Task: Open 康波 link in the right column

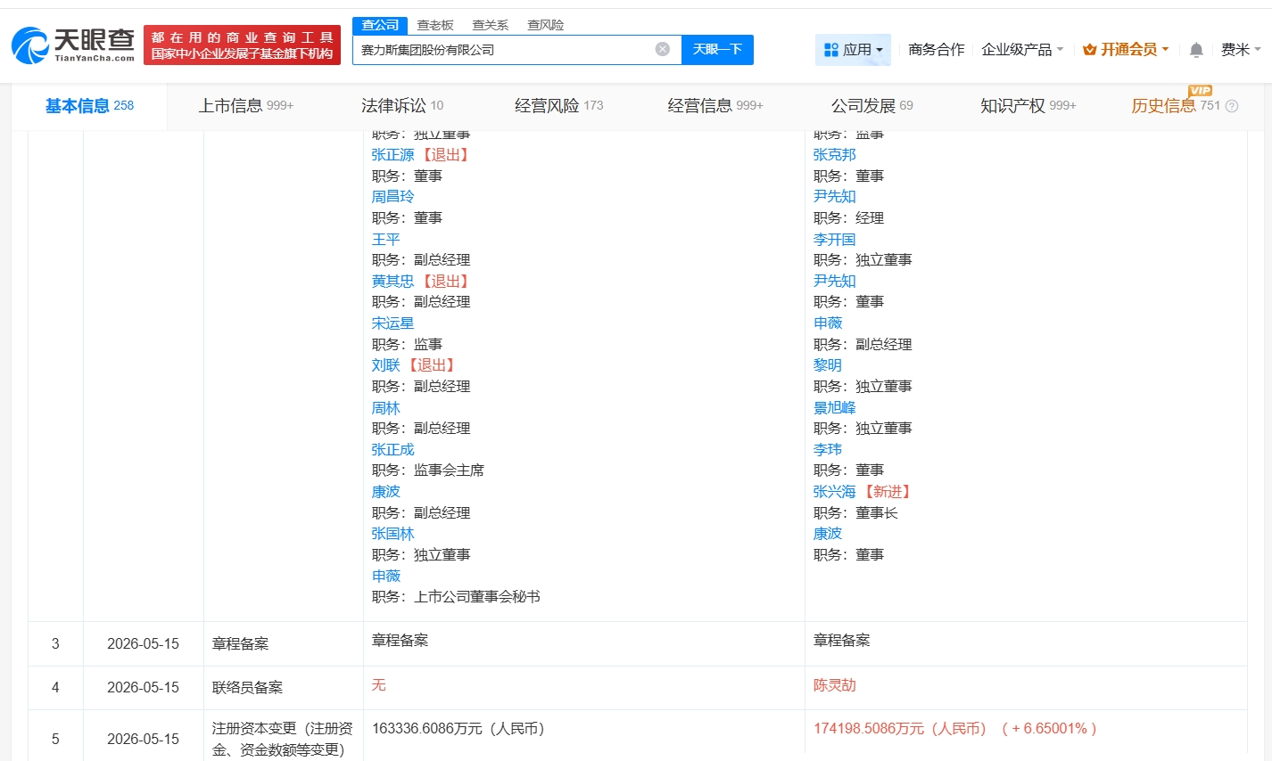Action: click(x=827, y=534)
